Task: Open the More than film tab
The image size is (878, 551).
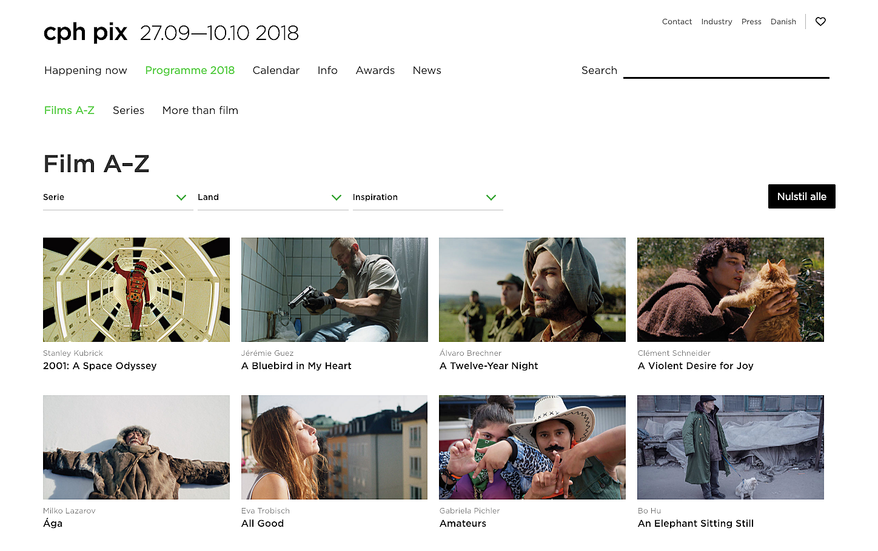Action: point(200,110)
